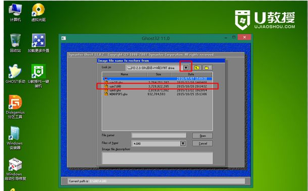Screen dimensions: 308x191
Task: Minimize the Ghost32 11.0 window
Action: coord(226,37)
